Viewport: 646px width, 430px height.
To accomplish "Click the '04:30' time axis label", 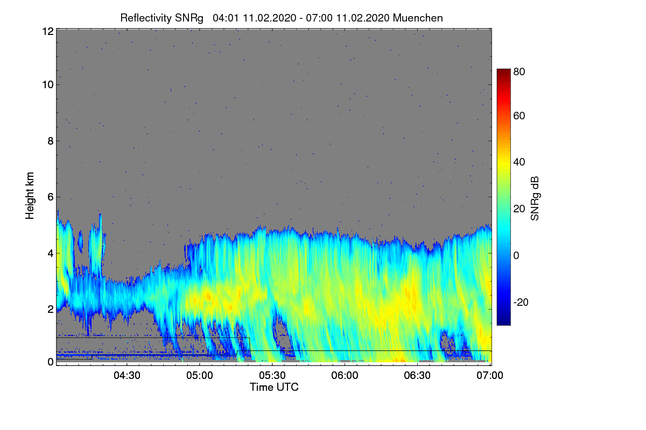I will pyautogui.click(x=127, y=375).
